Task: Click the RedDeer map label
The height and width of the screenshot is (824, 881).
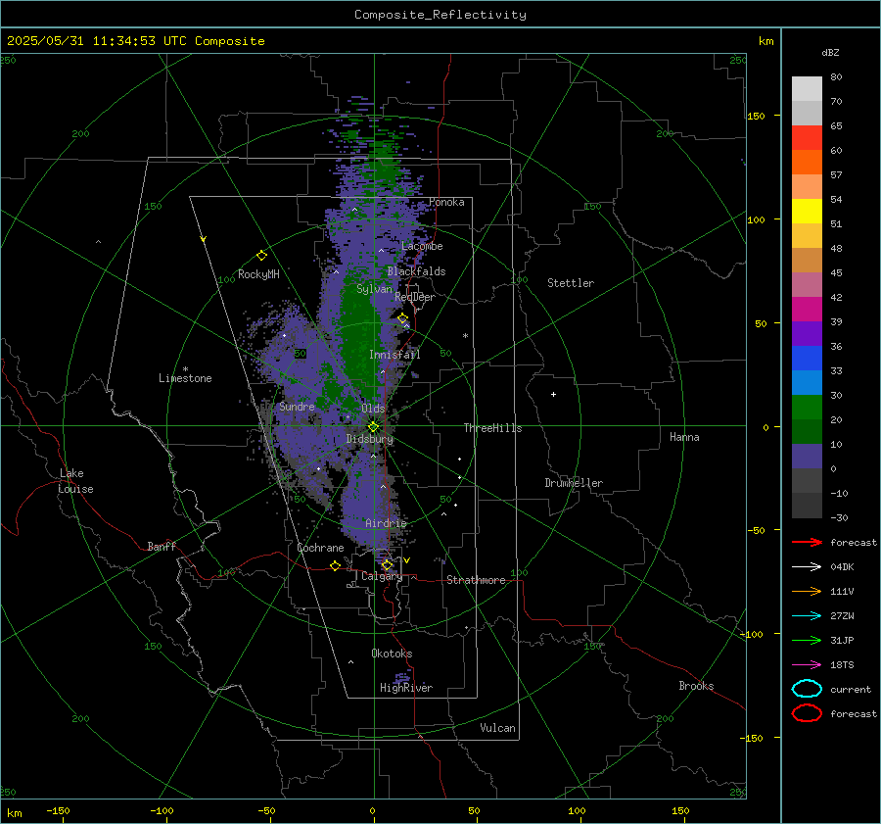Action: 415,297
